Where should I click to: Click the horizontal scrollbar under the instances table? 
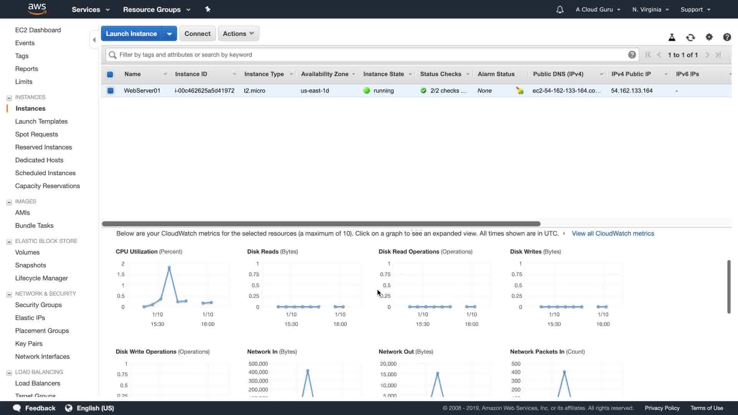[321, 224]
